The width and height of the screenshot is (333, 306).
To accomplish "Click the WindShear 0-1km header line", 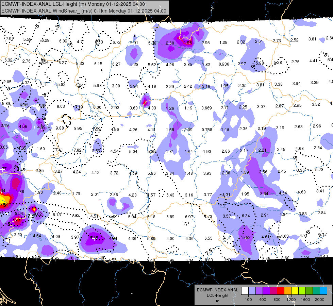I will click(84, 11).
